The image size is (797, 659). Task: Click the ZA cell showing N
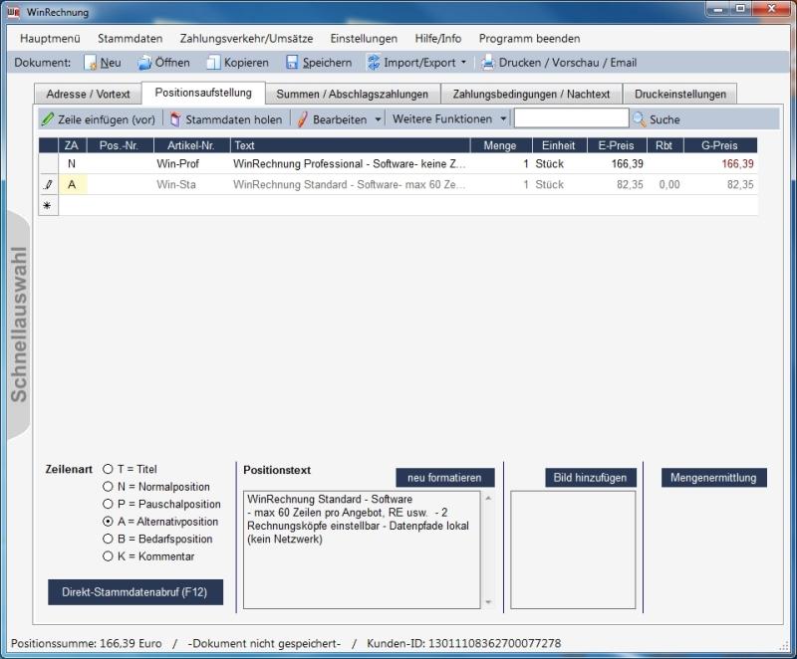72,163
